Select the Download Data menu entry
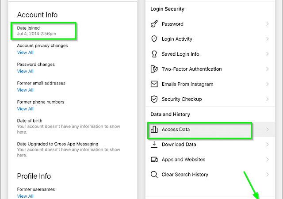Screen dimensions: 283x199 pyautogui.click(x=179, y=144)
